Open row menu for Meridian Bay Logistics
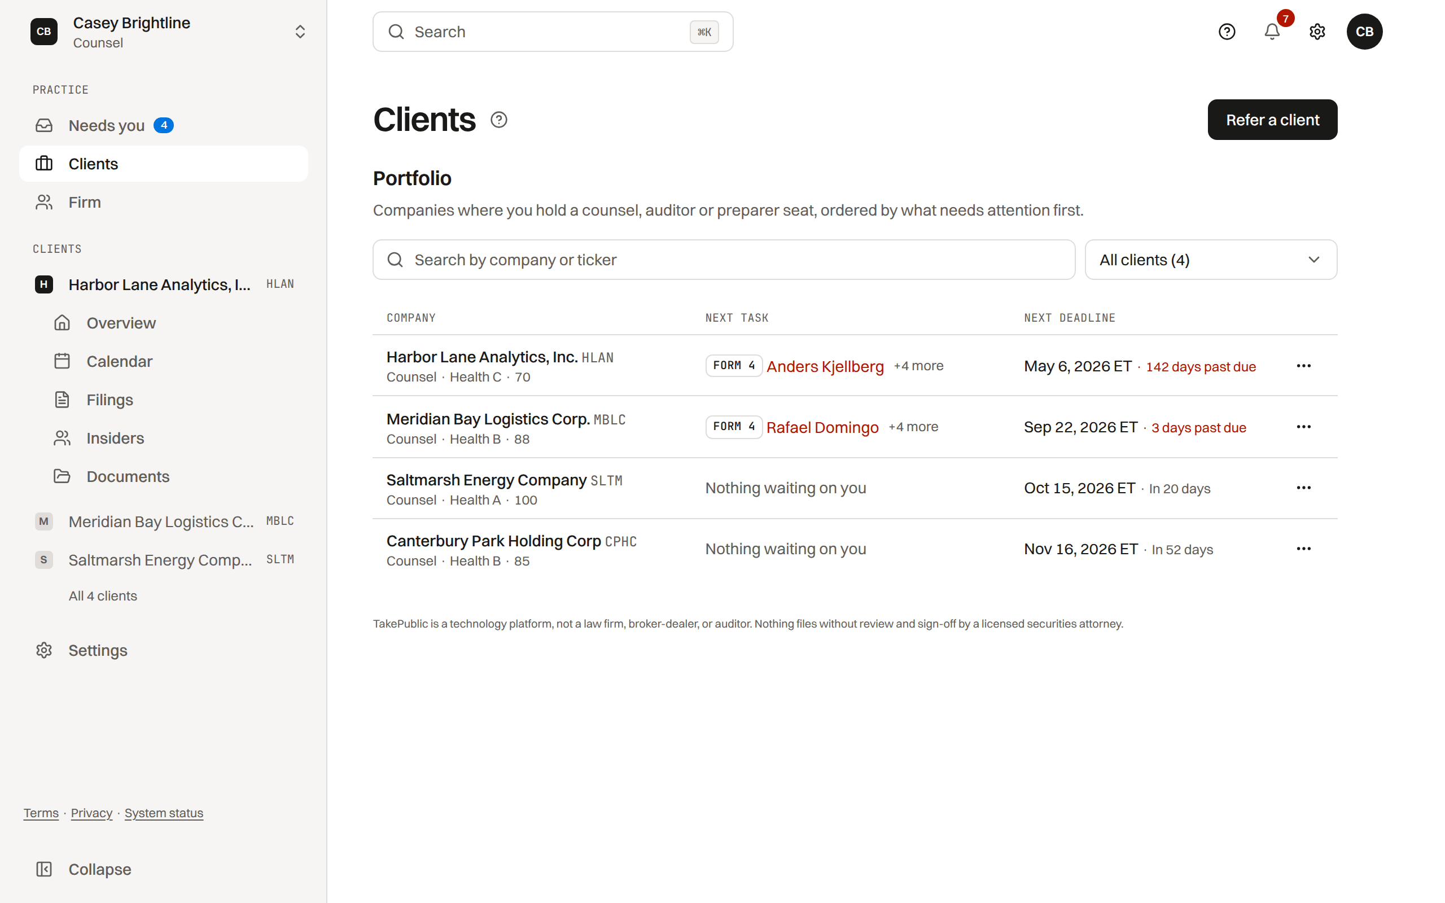Viewport: 1445px width, 903px height. click(1303, 427)
